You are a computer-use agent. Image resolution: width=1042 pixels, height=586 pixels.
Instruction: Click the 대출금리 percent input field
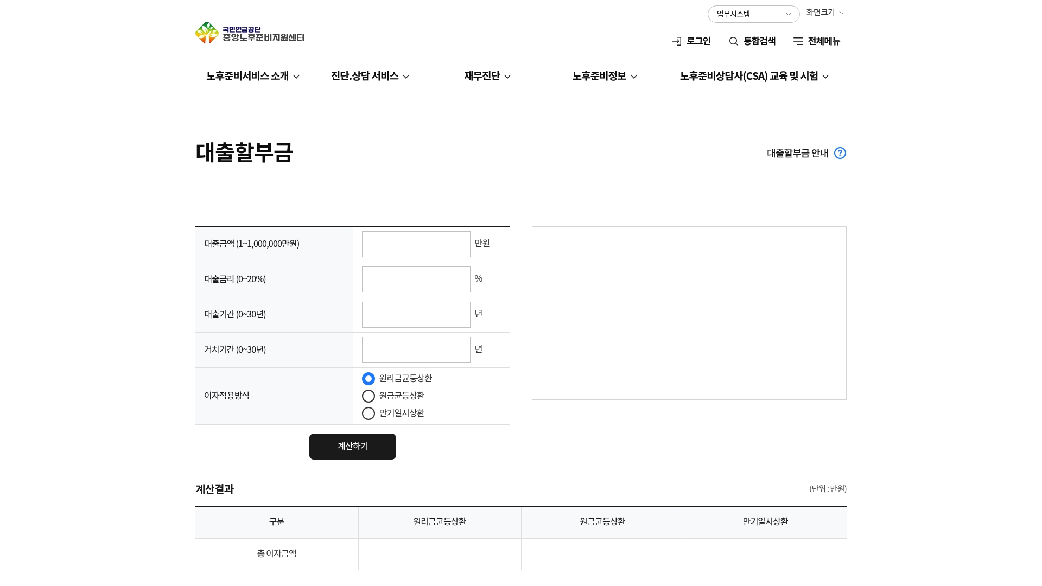pyautogui.click(x=416, y=279)
